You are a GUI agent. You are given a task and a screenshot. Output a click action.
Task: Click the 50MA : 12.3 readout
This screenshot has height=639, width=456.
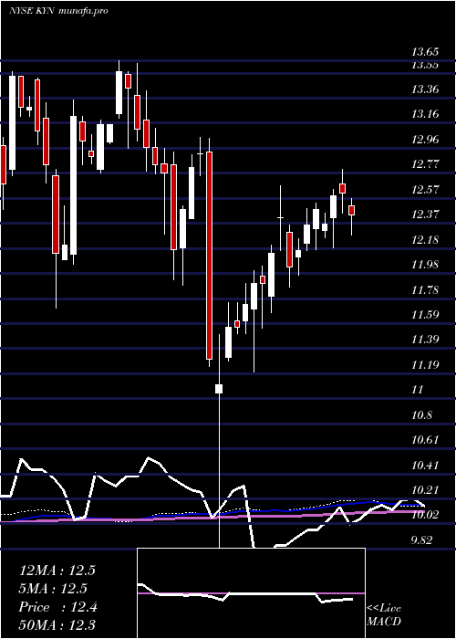click(57, 624)
